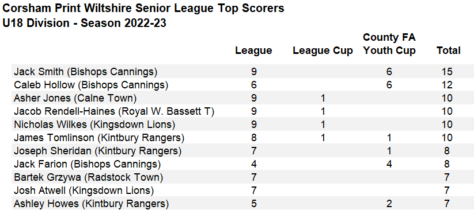This screenshot has height=210, width=474.
Task: Select Josh Atwell (Kingsdown Lions) name
Action: coord(84,190)
